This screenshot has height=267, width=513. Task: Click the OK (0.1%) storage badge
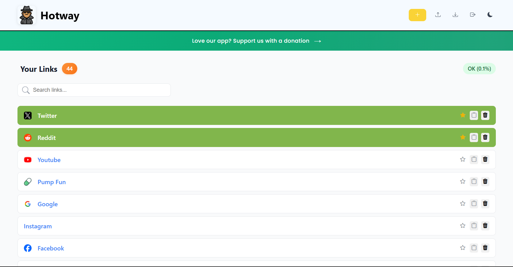tap(479, 69)
